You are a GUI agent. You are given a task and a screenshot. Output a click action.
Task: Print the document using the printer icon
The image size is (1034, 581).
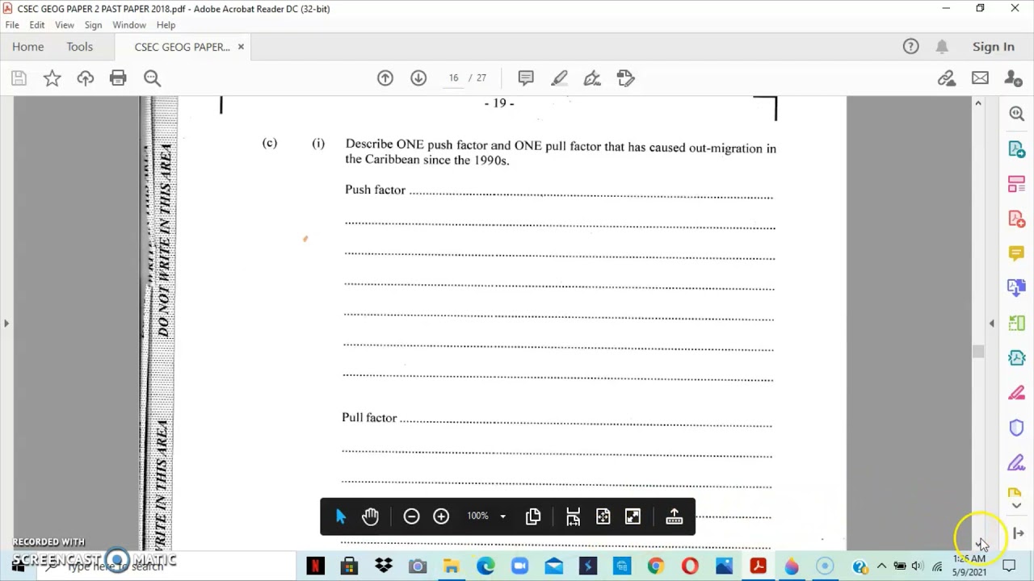click(x=118, y=78)
